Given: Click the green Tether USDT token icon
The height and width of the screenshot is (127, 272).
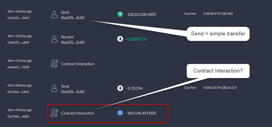Looking at the screenshot, I should tap(120, 14).
